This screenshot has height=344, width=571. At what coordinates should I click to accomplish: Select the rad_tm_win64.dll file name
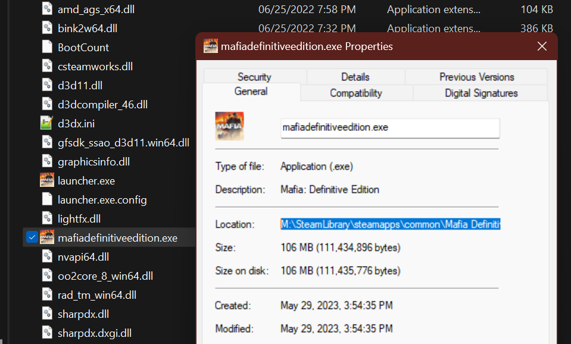click(x=97, y=295)
